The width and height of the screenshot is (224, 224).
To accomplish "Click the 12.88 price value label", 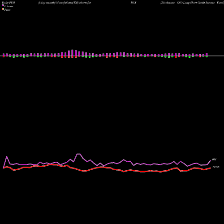I will pos(216,167).
